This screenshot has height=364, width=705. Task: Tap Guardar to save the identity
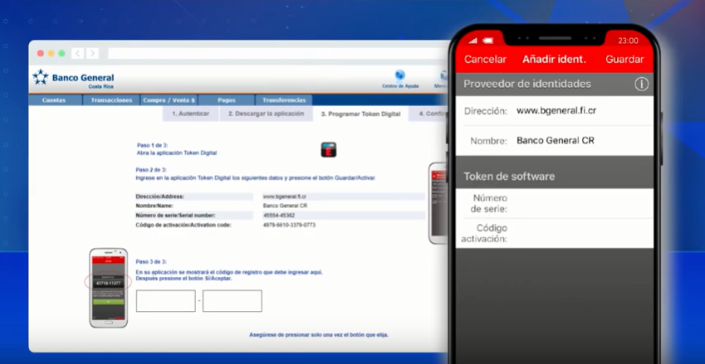coord(624,60)
